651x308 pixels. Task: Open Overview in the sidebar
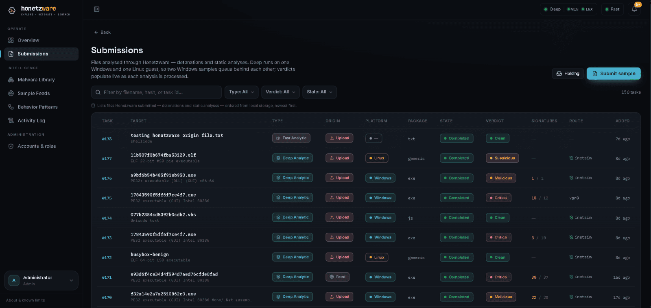(x=41, y=40)
